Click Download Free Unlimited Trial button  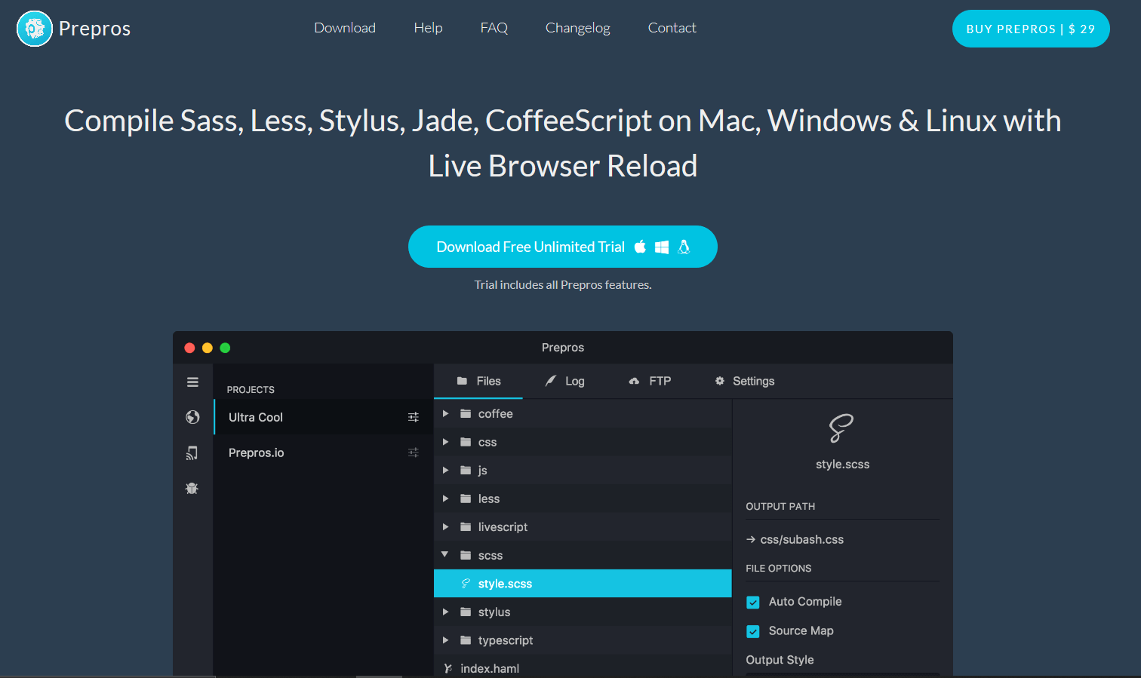click(x=562, y=247)
